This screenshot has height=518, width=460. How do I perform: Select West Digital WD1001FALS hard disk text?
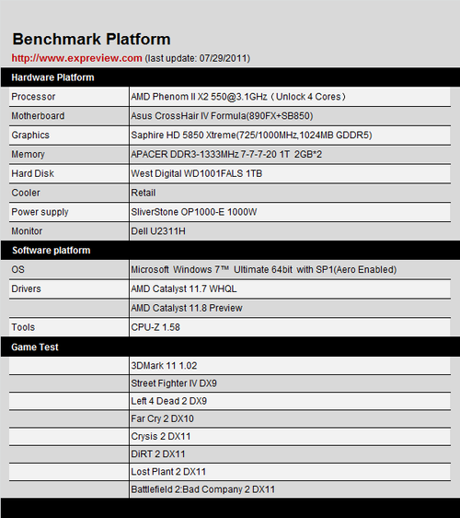click(197, 173)
